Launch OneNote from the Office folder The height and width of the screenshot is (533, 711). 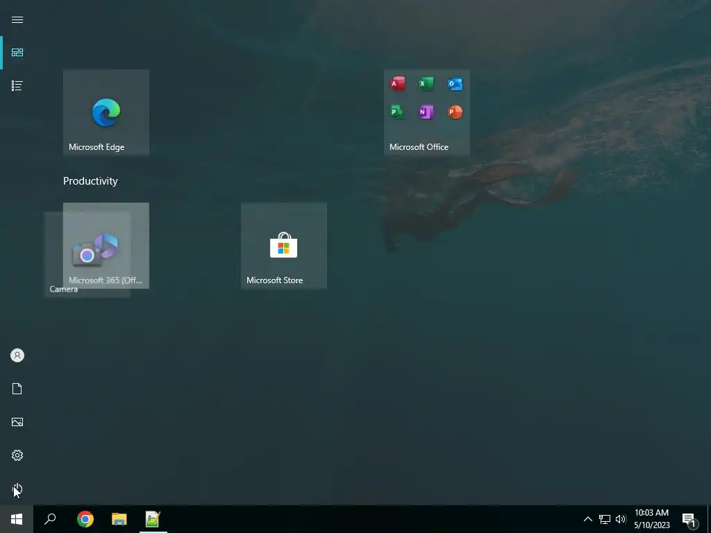[426, 112]
